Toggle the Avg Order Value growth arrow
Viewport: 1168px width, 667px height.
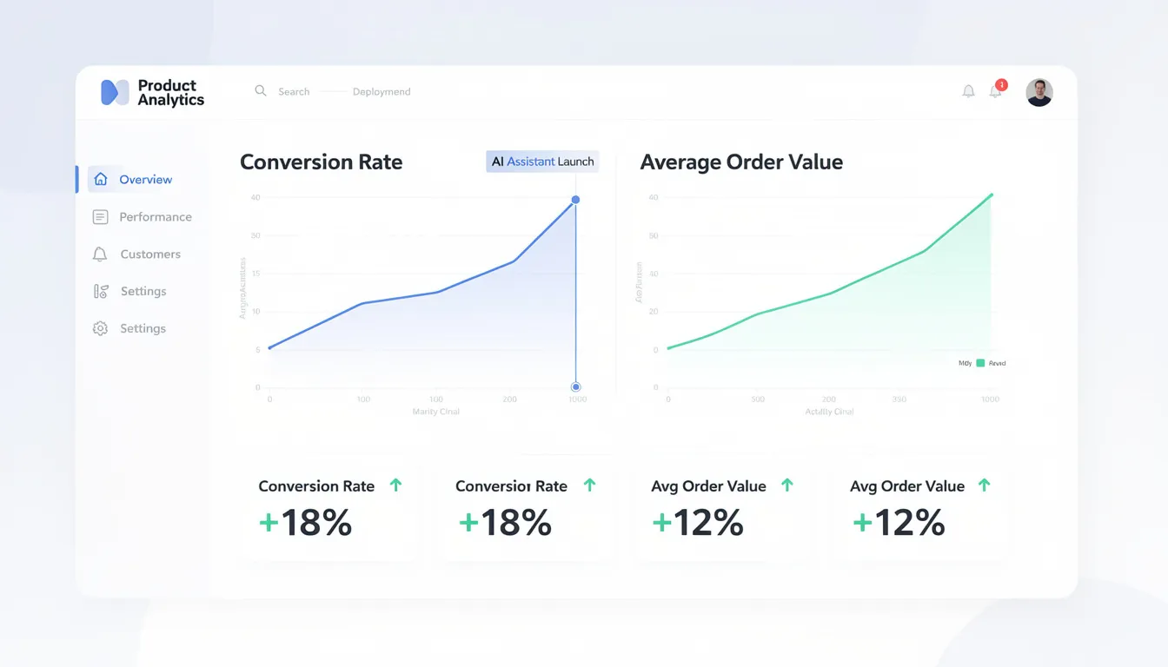pos(786,485)
